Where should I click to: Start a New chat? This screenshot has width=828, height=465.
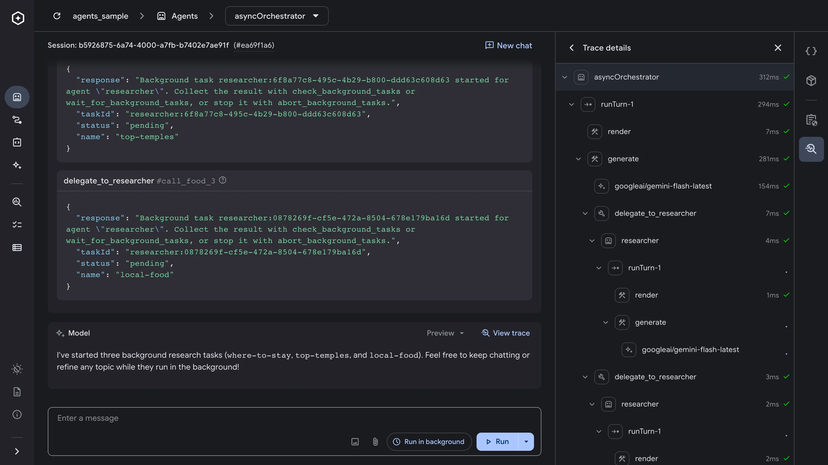pos(508,45)
